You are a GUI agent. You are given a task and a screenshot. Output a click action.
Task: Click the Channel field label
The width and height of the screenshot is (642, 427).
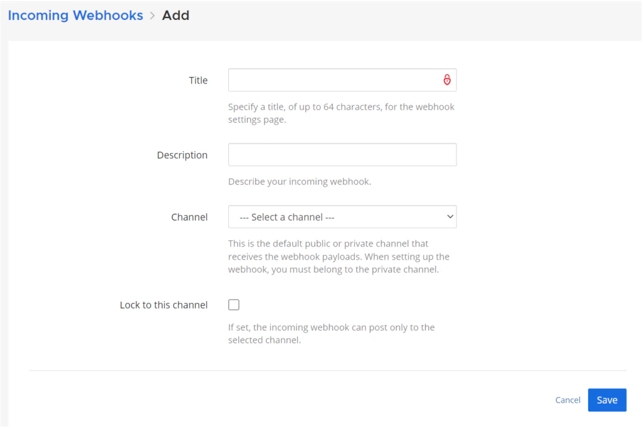(x=189, y=217)
